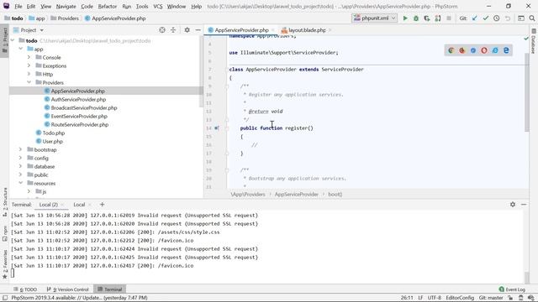
Task: Open in Safari browser icon
Action: coord(473,50)
